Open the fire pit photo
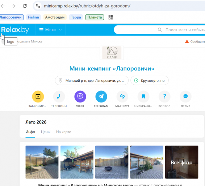205x186 pixels. pyautogui.click(x=112, y=162)
